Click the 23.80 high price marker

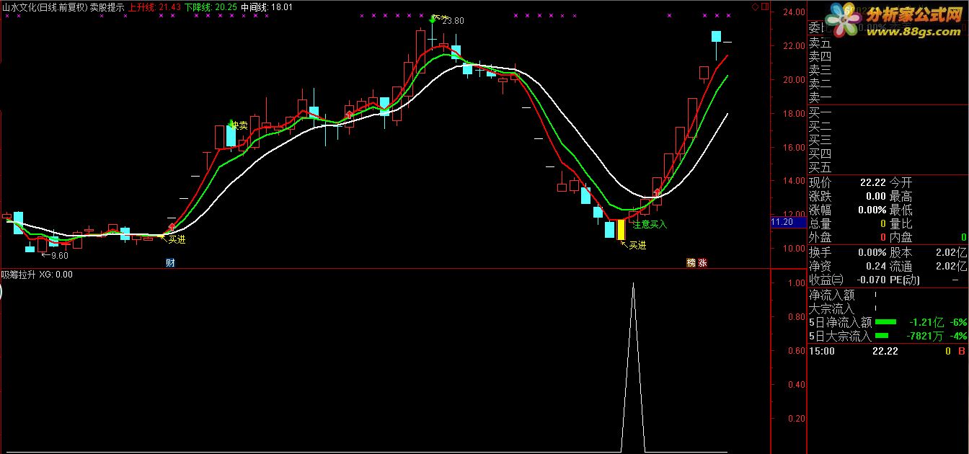pos(453,21)
